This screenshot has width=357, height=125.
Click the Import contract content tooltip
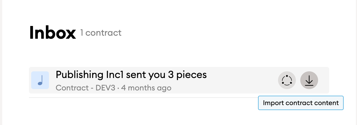301,103
